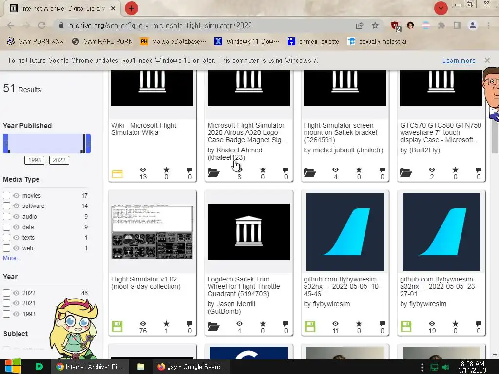Check the 2022 year checkbox

6,293
